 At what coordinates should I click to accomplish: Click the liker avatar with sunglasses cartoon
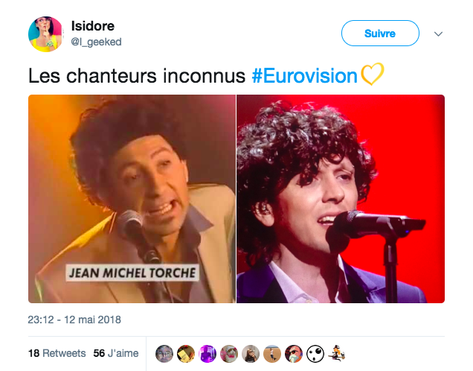(x=294, y=354)
